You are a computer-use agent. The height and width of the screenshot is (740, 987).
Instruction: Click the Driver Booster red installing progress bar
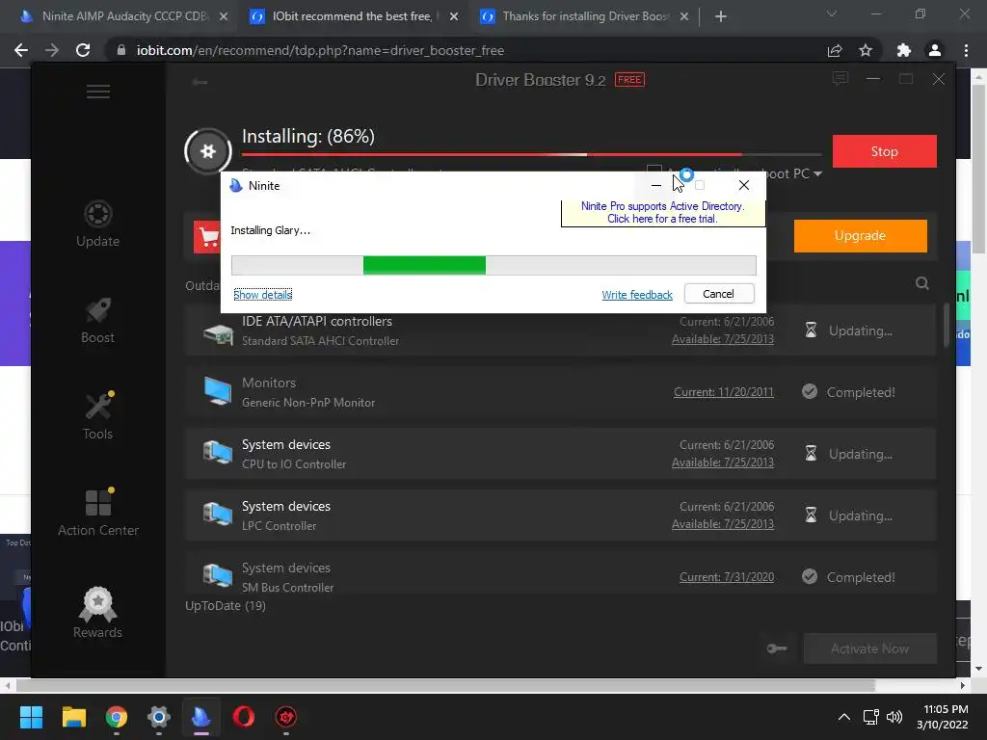click(x=531, y=154)
